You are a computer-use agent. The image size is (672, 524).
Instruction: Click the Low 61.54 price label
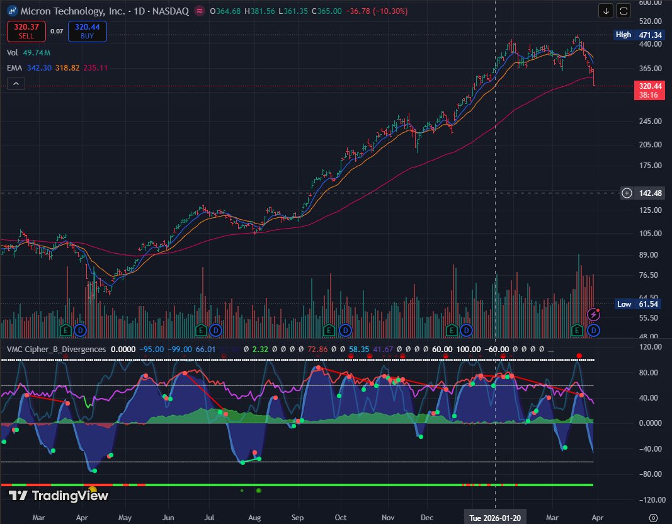[639, 304]
